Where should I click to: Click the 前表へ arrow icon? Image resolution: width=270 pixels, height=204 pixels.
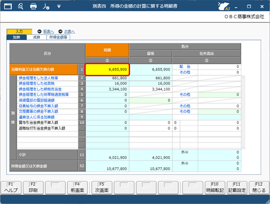tap(39, 31)
